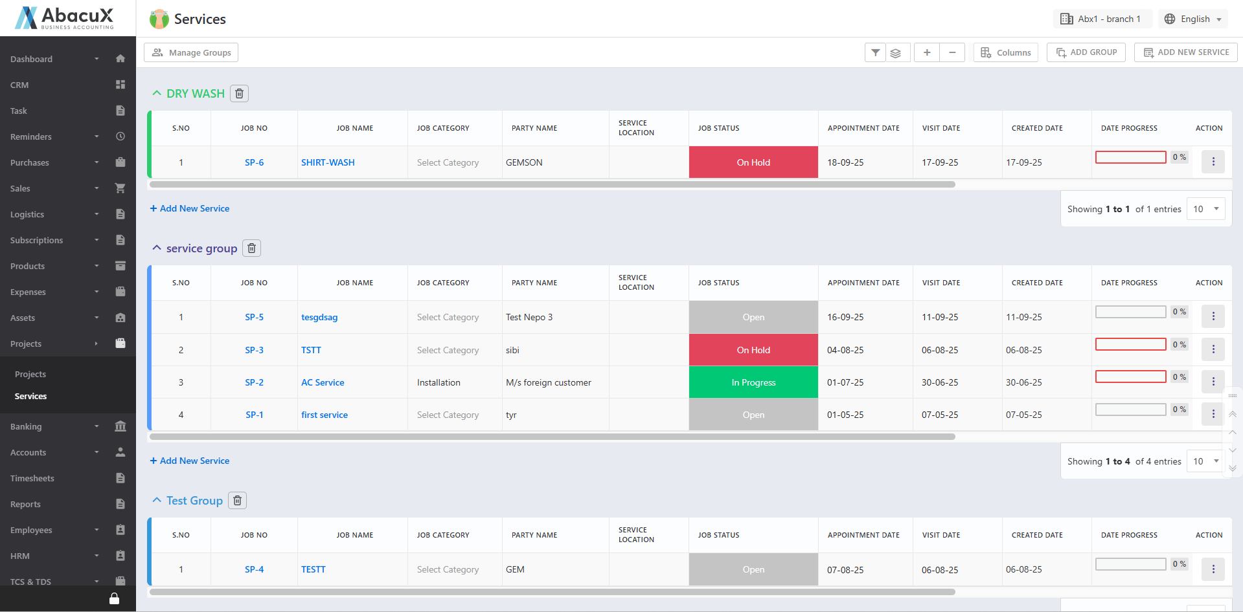
Task: Click the lock icon at sidebar bottom
Action: (x=114, y=598)
